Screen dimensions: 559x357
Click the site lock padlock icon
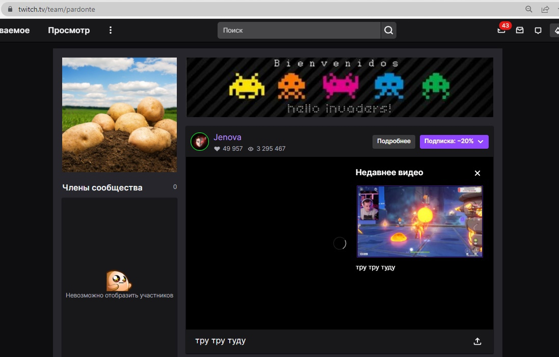click(x=10, y=9)
